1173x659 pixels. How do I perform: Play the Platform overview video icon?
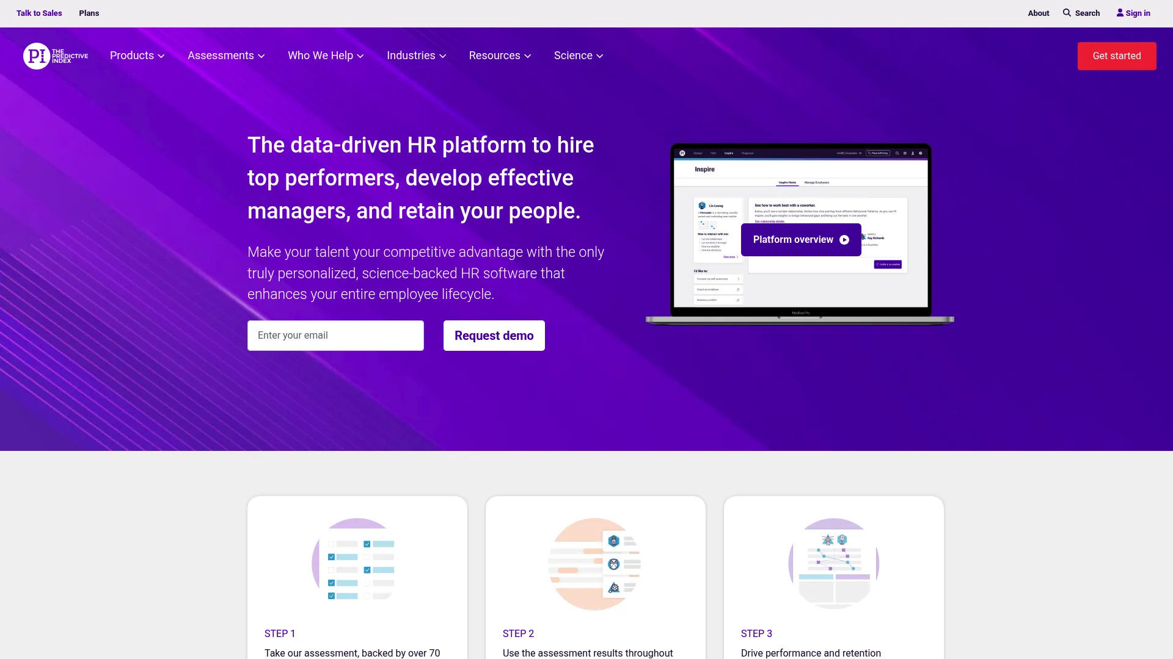point(844,240)
